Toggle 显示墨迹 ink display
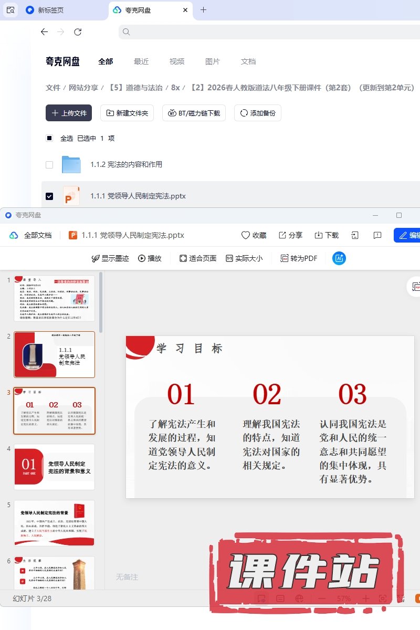 [110, 258]
